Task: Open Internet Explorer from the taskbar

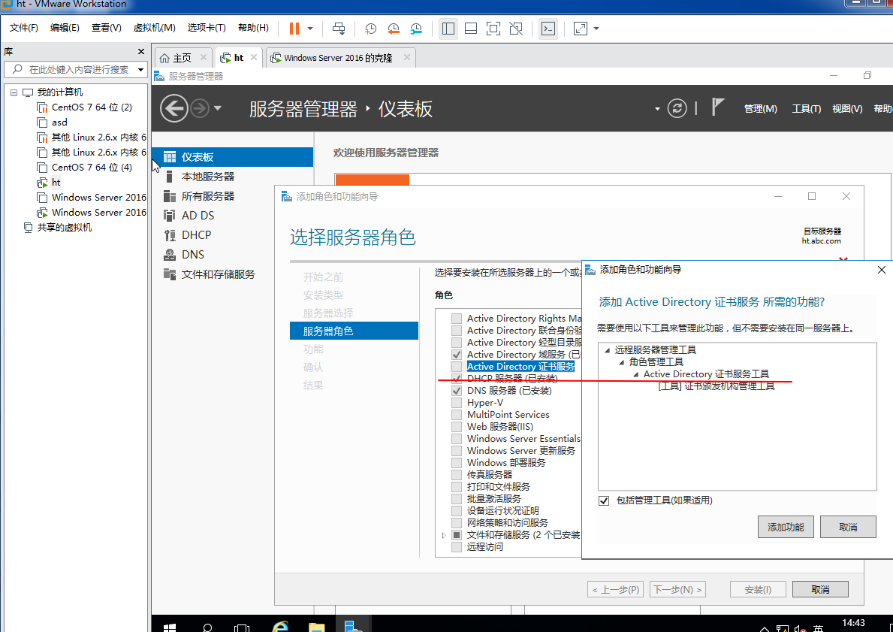Action: (x=280, y=626)
